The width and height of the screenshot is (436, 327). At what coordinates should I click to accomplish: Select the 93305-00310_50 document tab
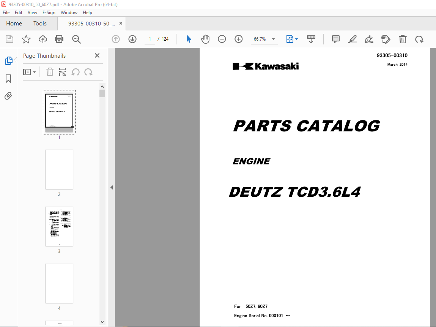(x=91, y=24)
